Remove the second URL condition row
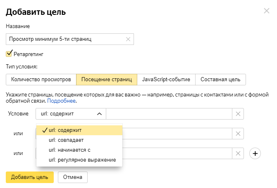 tap(238, 134)
